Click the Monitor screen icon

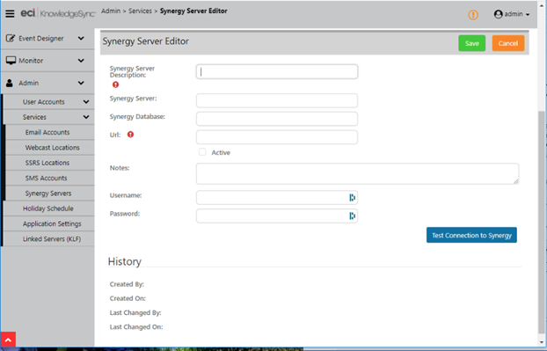11,61
